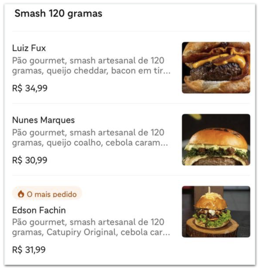
Task: Select the Luiz Fux item title
Action: coord(29,48)
